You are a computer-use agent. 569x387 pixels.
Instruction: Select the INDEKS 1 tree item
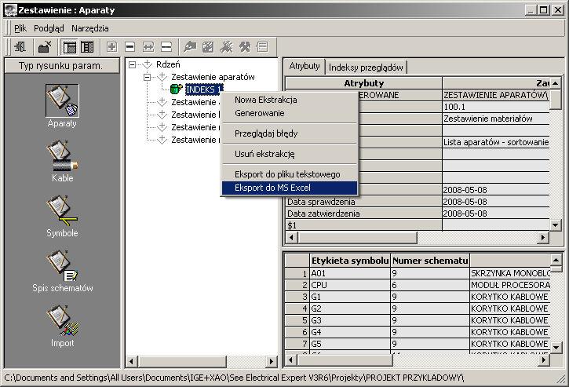click(204, 89)
